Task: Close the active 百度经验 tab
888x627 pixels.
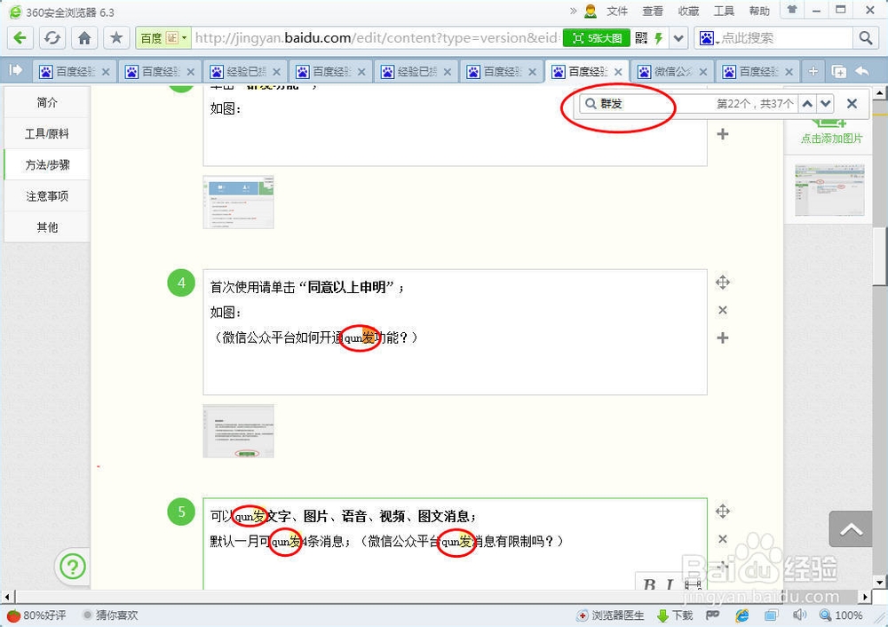Action: pyautogui.click(x=618, y=72)
